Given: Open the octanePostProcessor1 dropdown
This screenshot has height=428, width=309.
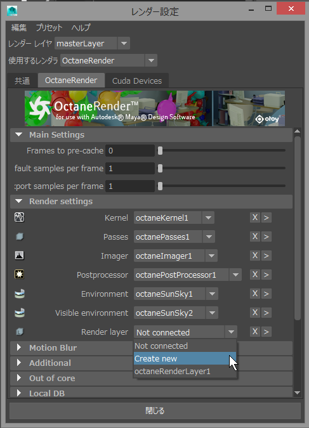Looking at the screenshot, I should [235, 275].
